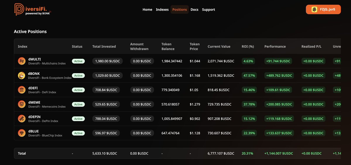Image resolution: width=351 pixels, height=165 pixels.
Task: Click the Token Balance column header
Action: coord(168,47)
